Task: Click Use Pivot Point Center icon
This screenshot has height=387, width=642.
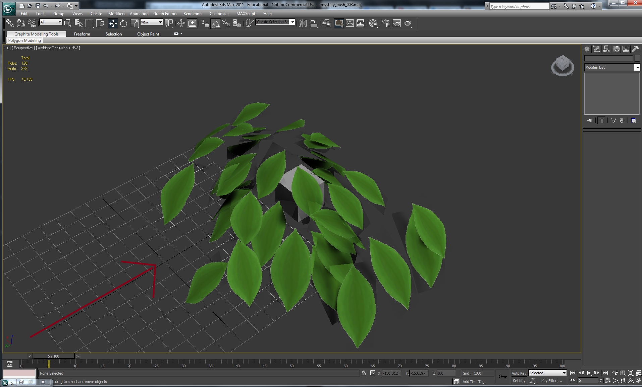Action: 169,23
